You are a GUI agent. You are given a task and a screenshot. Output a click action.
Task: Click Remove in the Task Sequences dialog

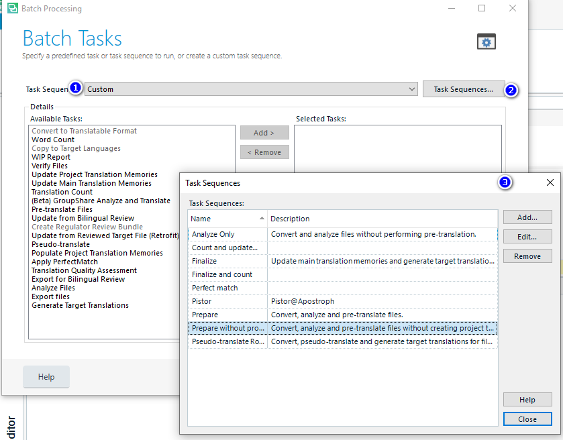(x=527, y=256)
